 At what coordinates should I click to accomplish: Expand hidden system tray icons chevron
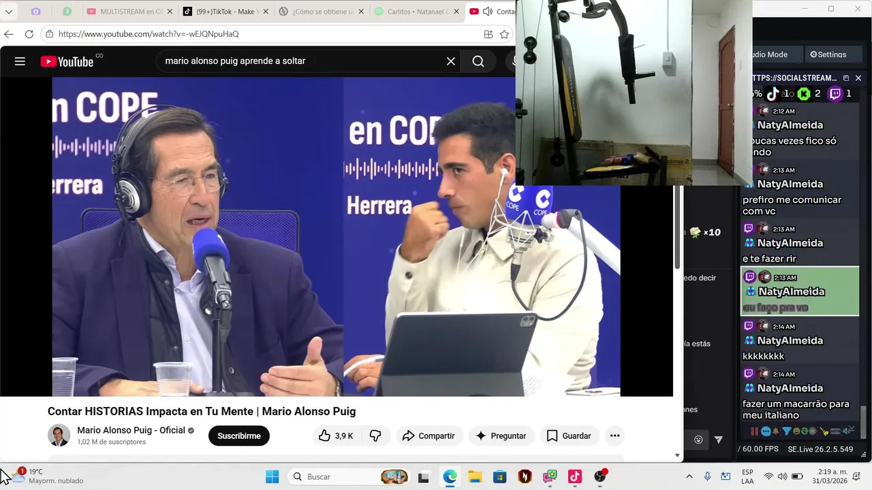[x=689, y=476]
